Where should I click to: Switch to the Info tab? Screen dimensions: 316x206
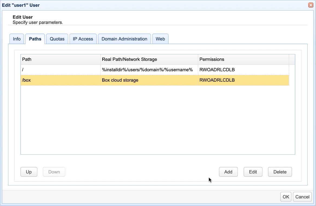click(x=17, y=39)
